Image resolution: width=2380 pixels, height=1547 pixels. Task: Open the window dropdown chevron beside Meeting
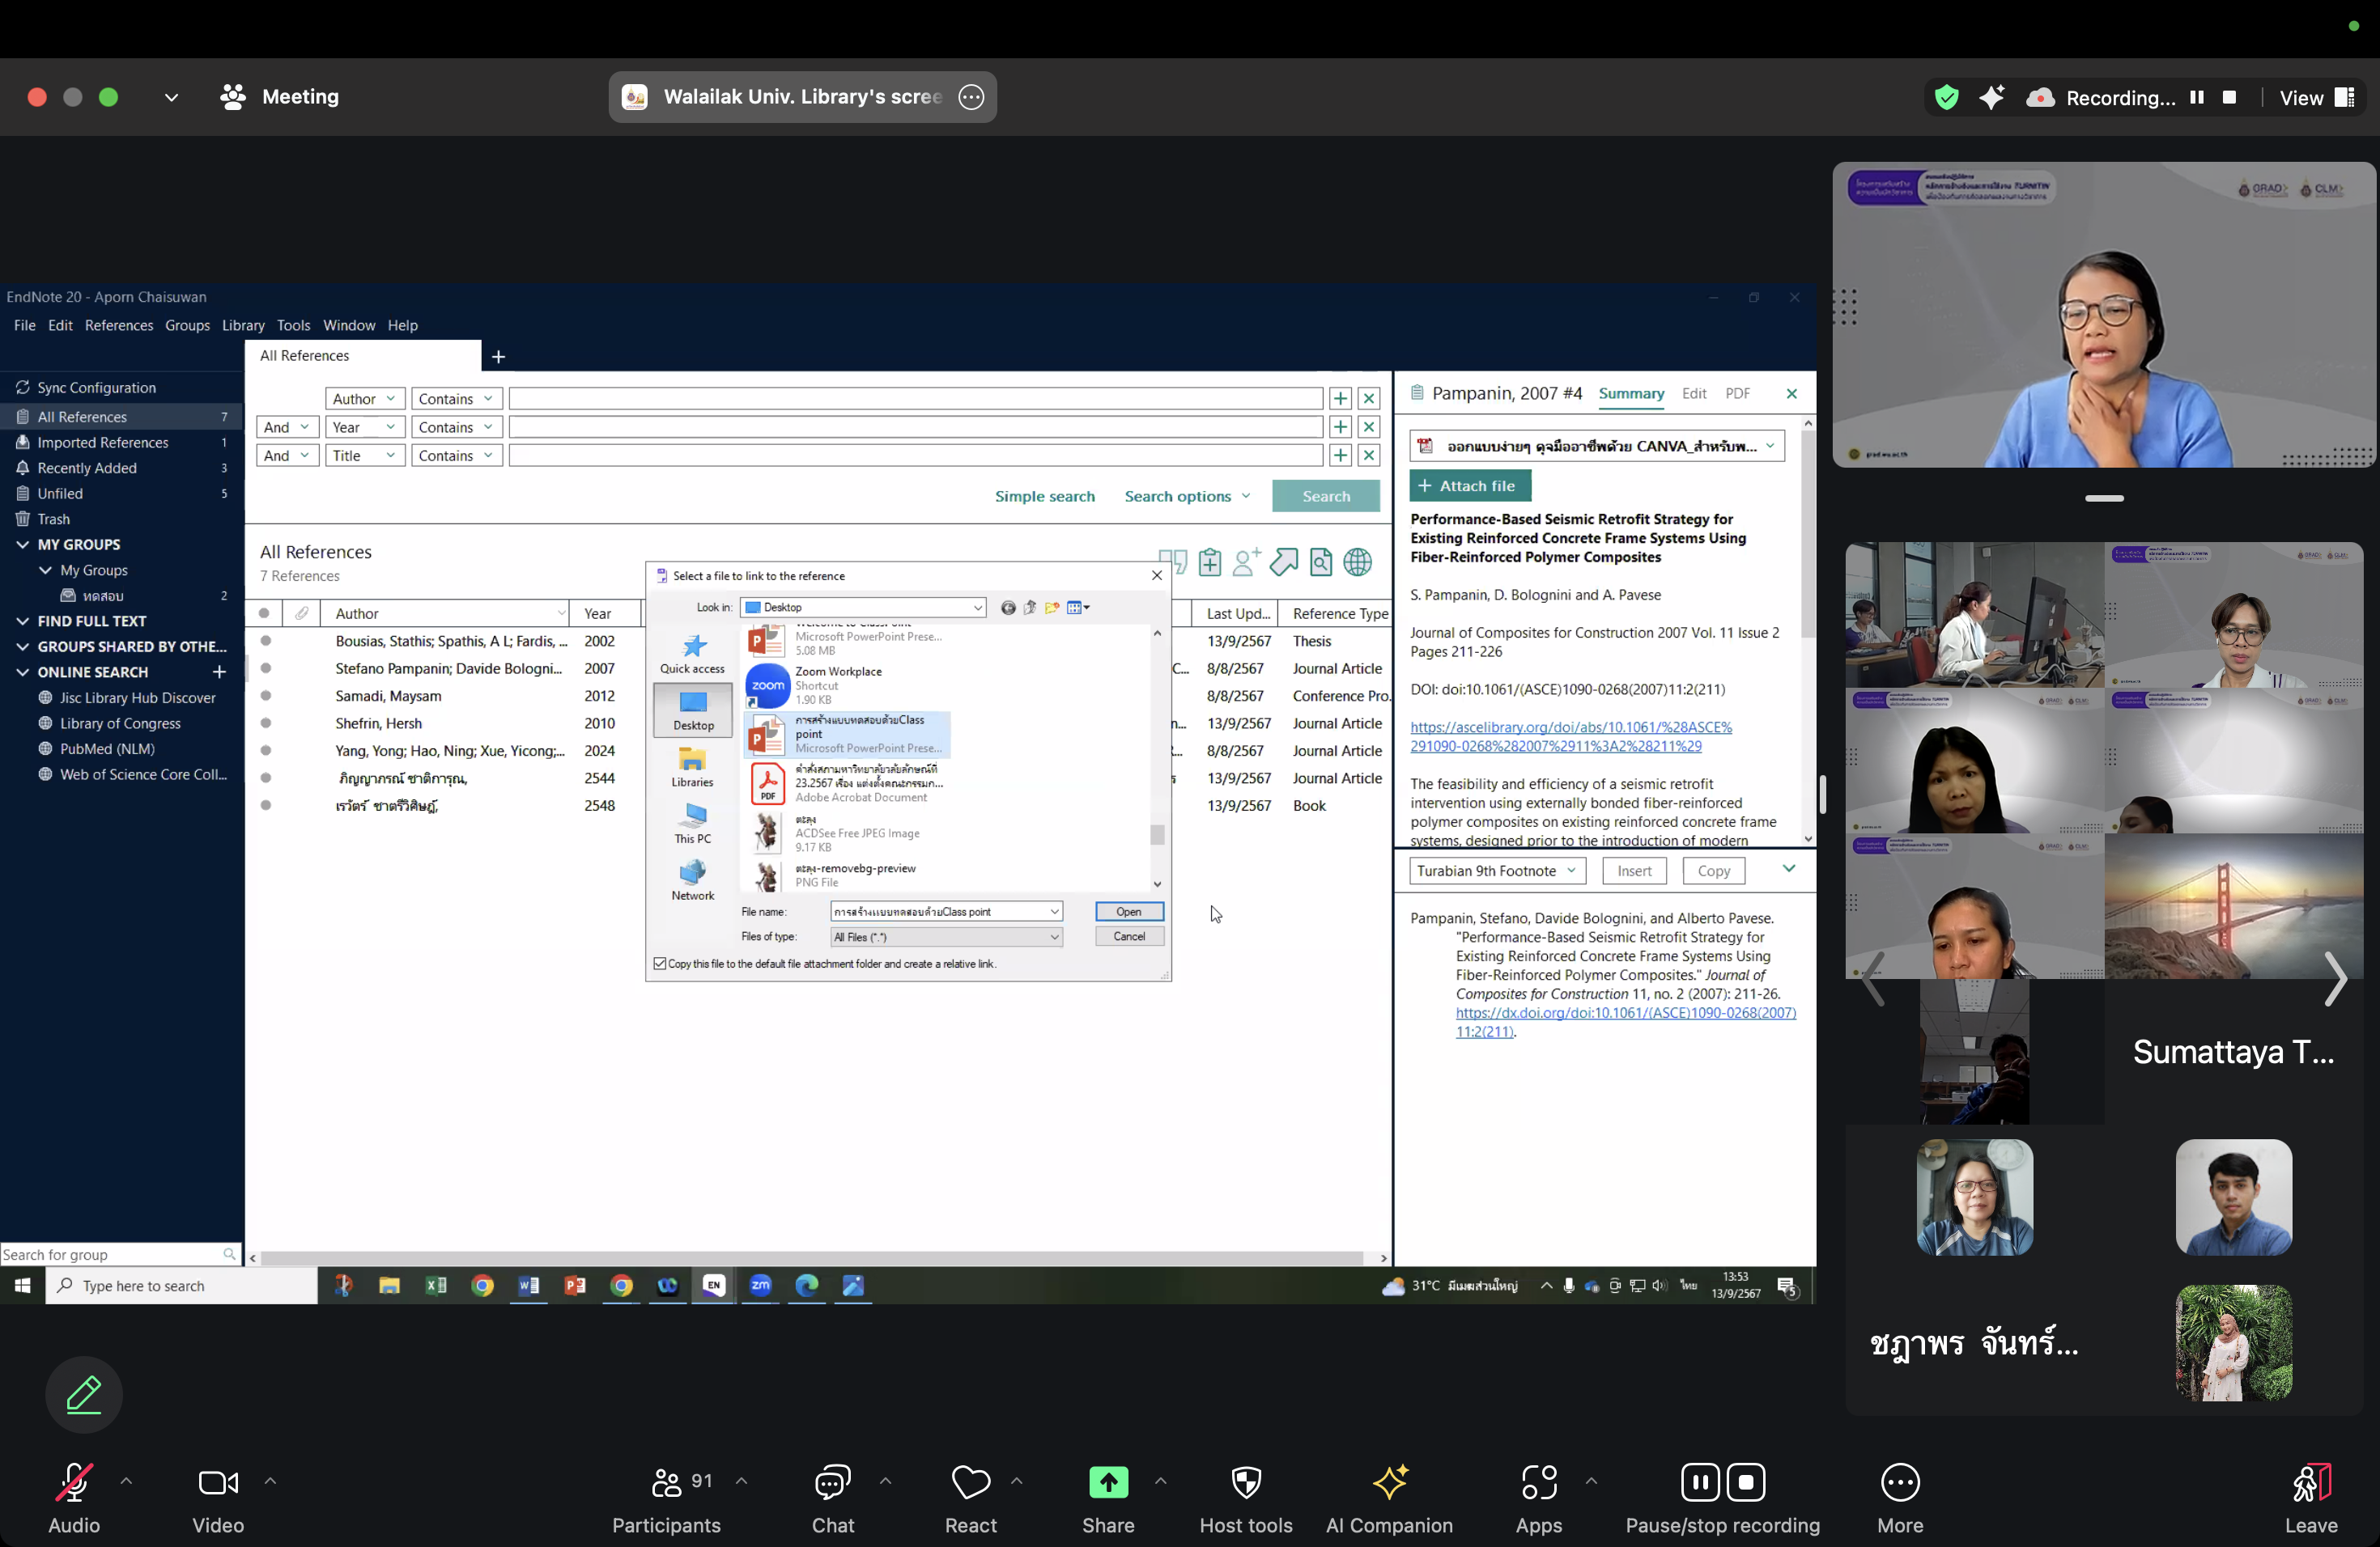coord(171,97)
